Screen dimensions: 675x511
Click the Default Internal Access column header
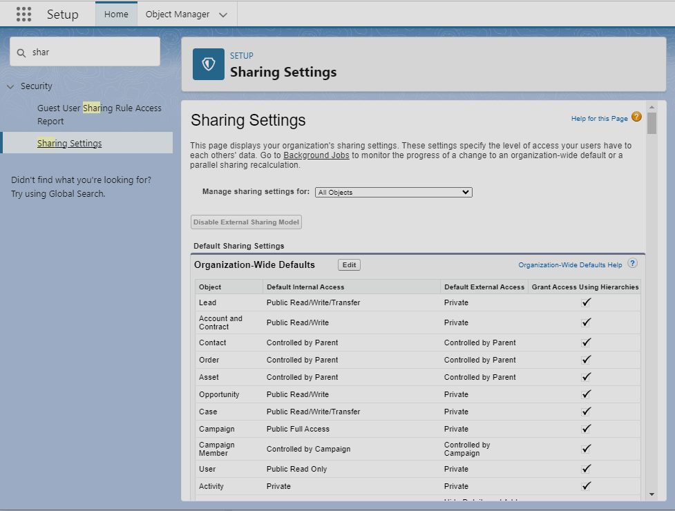[352, 287]
